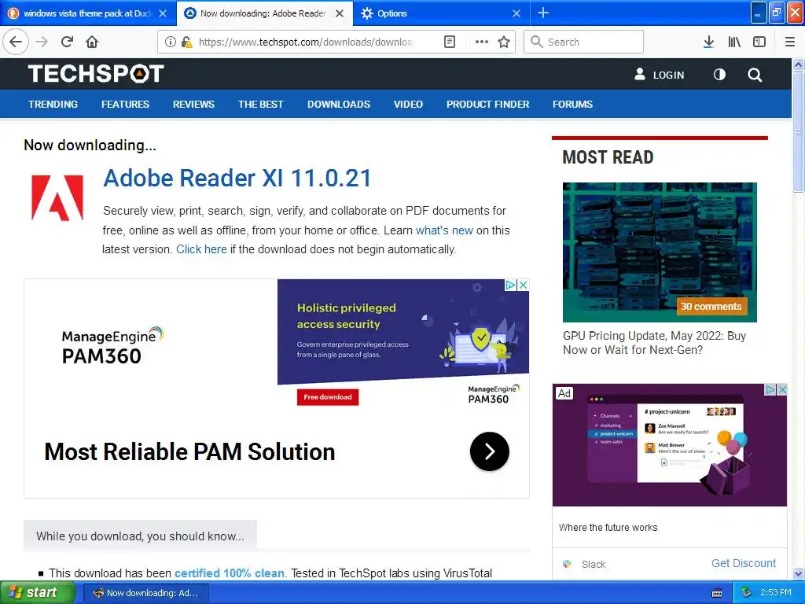Close the Now downloading Adobe Reader tab

pyautogui.click(x=340, y=13)
